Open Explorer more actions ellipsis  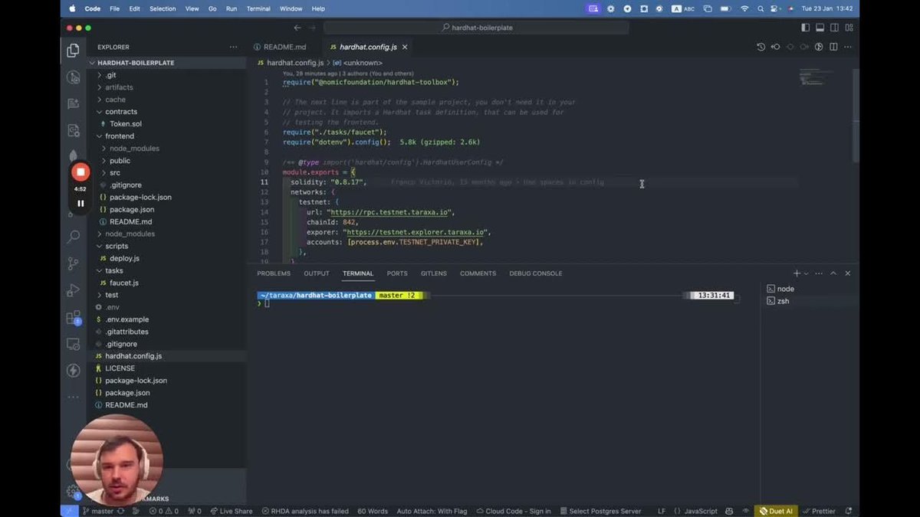(x=233, y=47)
